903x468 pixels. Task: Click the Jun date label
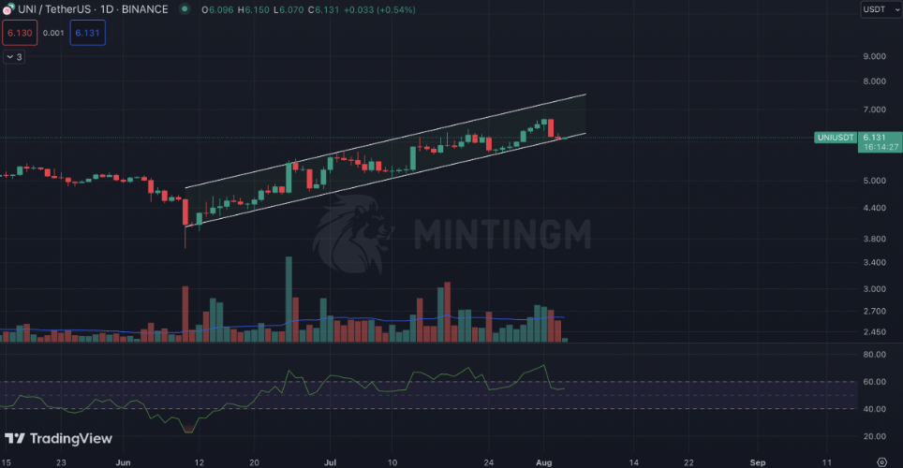click(x=123, y=462)
